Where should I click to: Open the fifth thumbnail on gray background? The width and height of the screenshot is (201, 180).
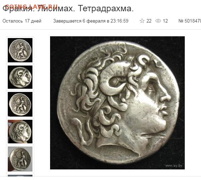point(20,159)
